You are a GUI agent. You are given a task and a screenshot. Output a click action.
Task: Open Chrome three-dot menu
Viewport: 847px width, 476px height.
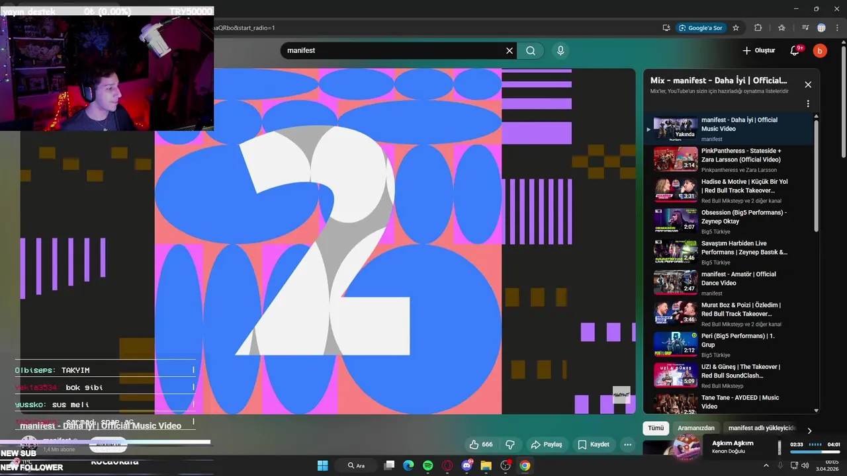[837, 28]
